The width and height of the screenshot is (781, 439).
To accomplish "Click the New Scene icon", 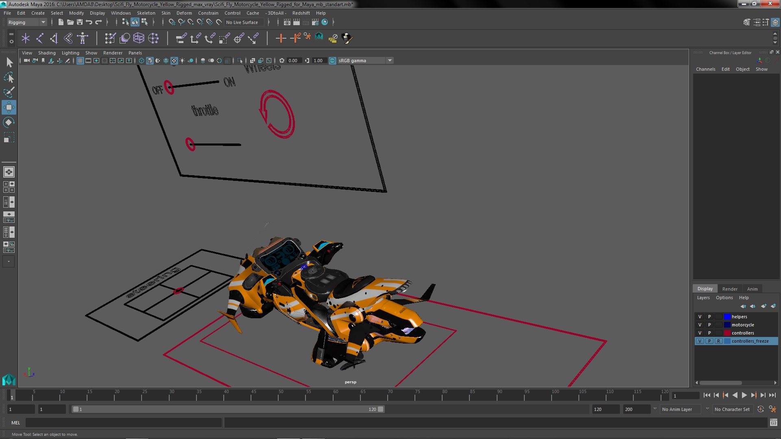I will (x=61, y=22).
